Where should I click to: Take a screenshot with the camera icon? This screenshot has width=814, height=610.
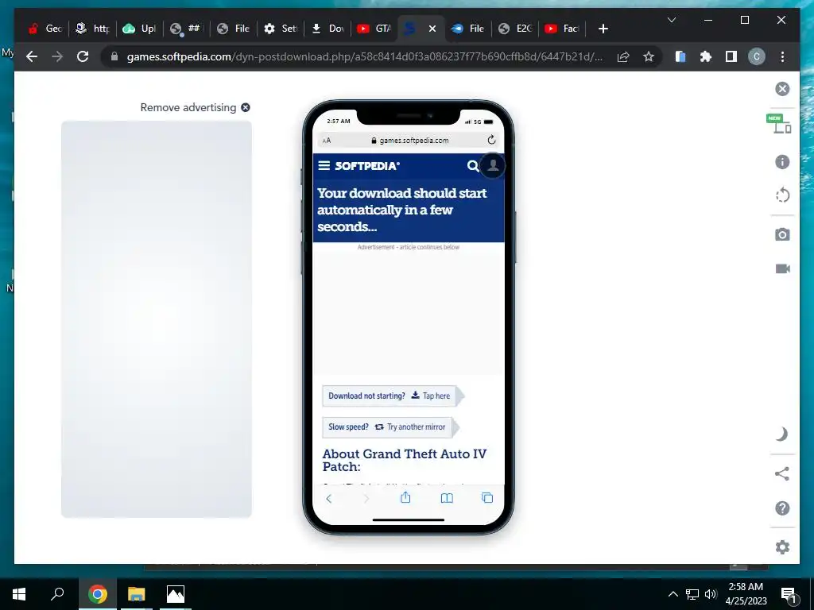click(782, 234)
